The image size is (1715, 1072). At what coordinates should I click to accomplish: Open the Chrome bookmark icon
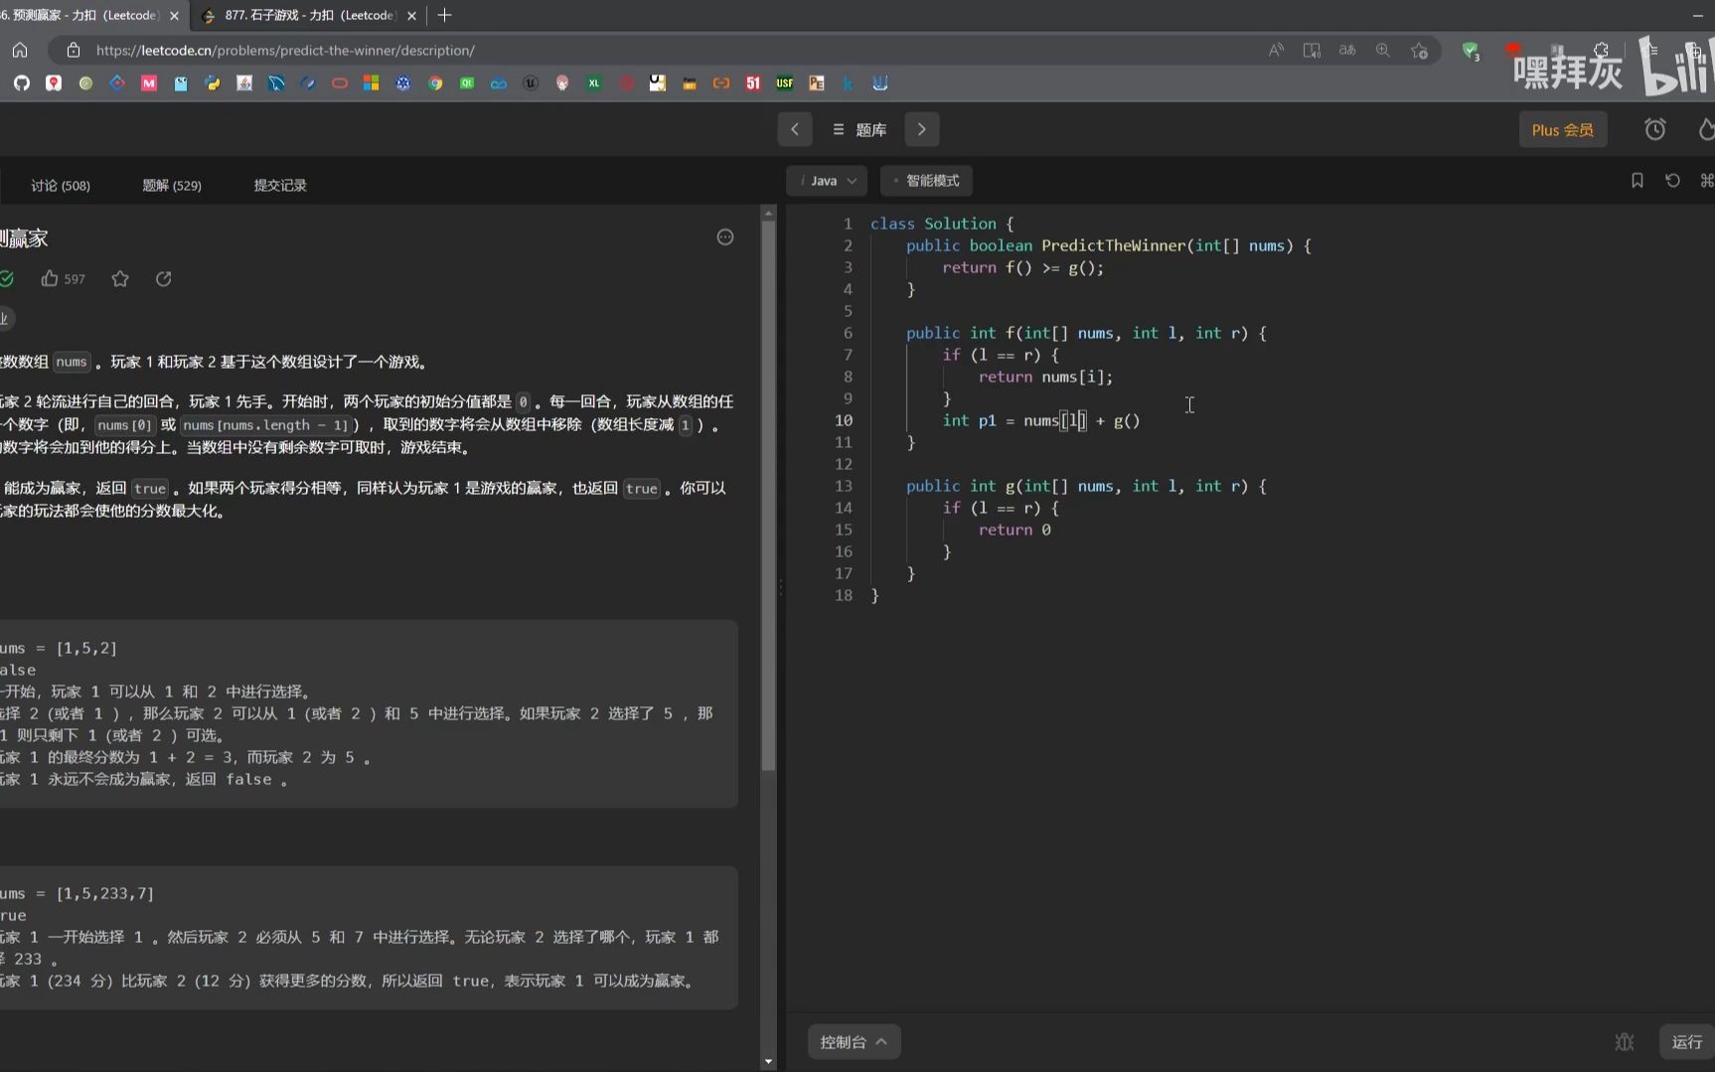435,83
